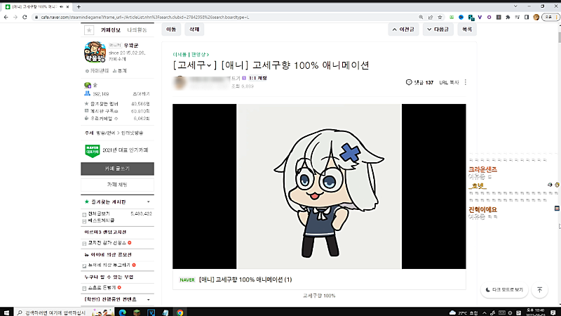Click the browser address bar
Viewport: 561px width, 316px height.
[x=225, y=17]
